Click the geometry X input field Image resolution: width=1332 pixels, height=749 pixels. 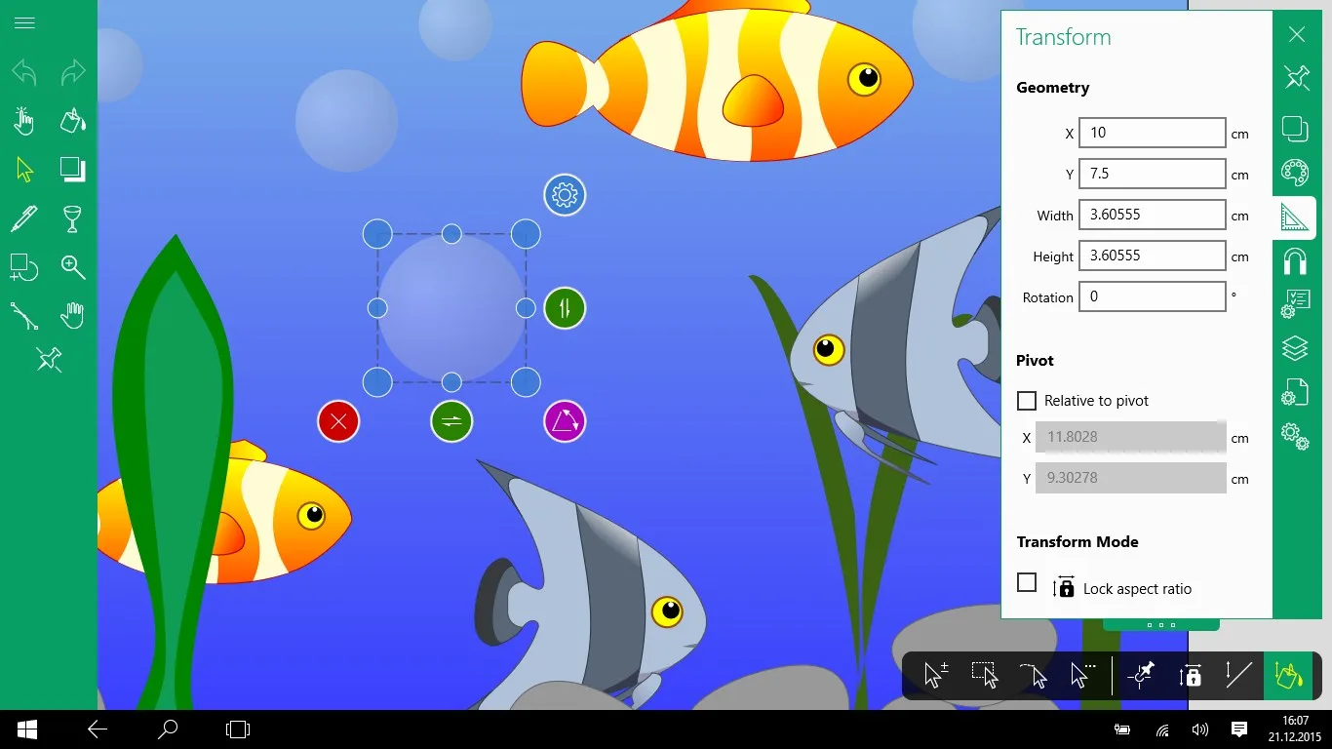(x=1153, y=133)
